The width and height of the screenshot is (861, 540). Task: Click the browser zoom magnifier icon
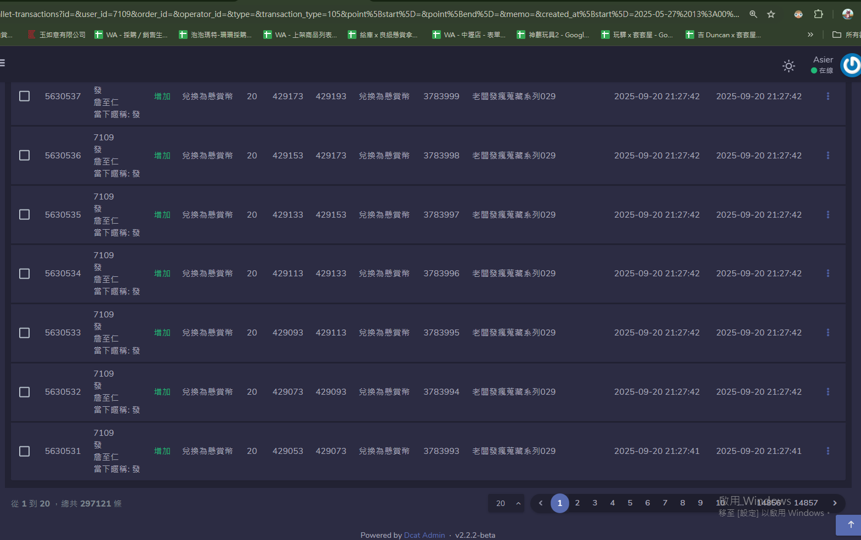tap(753, 14)
